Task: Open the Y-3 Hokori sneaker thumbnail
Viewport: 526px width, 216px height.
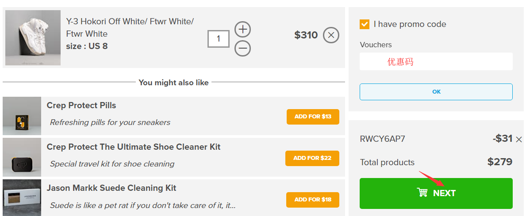Action: point(33,38)
